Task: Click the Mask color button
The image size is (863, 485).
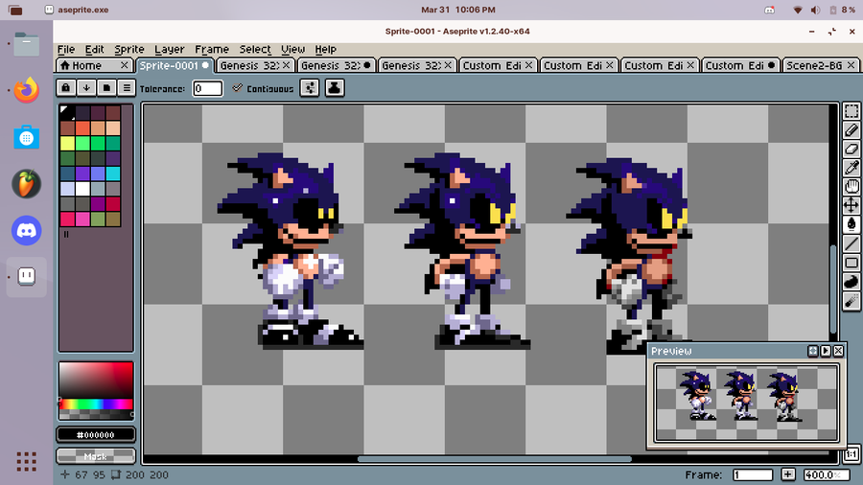Action: coord(96,456)
